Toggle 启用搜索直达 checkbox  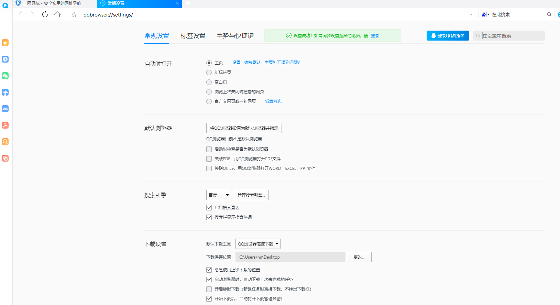tap(209, 208)
